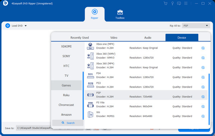
Task: Select the Device tab
Action: point(182,38)
